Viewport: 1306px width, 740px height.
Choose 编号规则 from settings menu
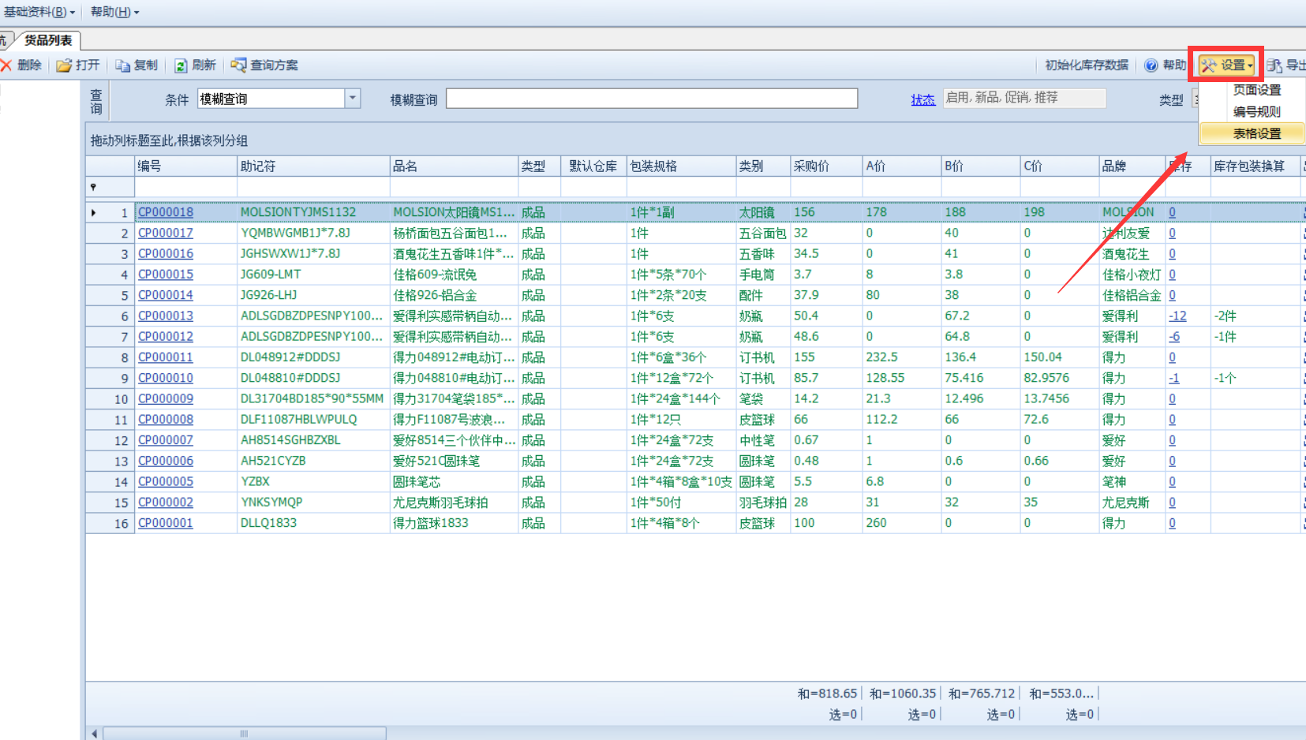1256,112
